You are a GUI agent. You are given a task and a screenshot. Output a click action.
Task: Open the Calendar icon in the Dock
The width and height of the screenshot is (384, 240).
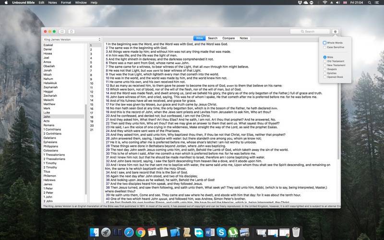click(x=152, y=232)
